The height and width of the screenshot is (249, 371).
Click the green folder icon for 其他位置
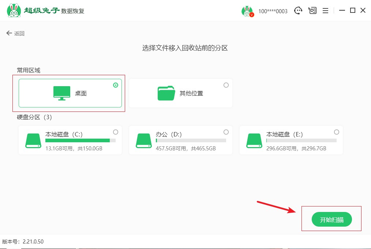click(166, 93)
